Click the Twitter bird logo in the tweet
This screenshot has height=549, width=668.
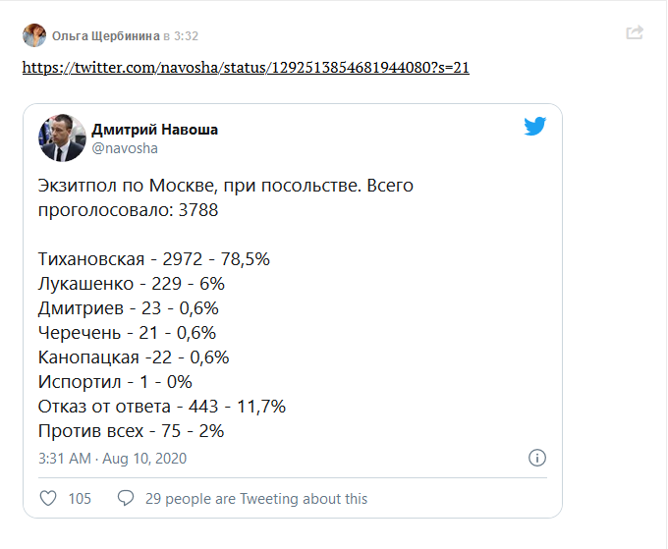[x=535, y=126]
